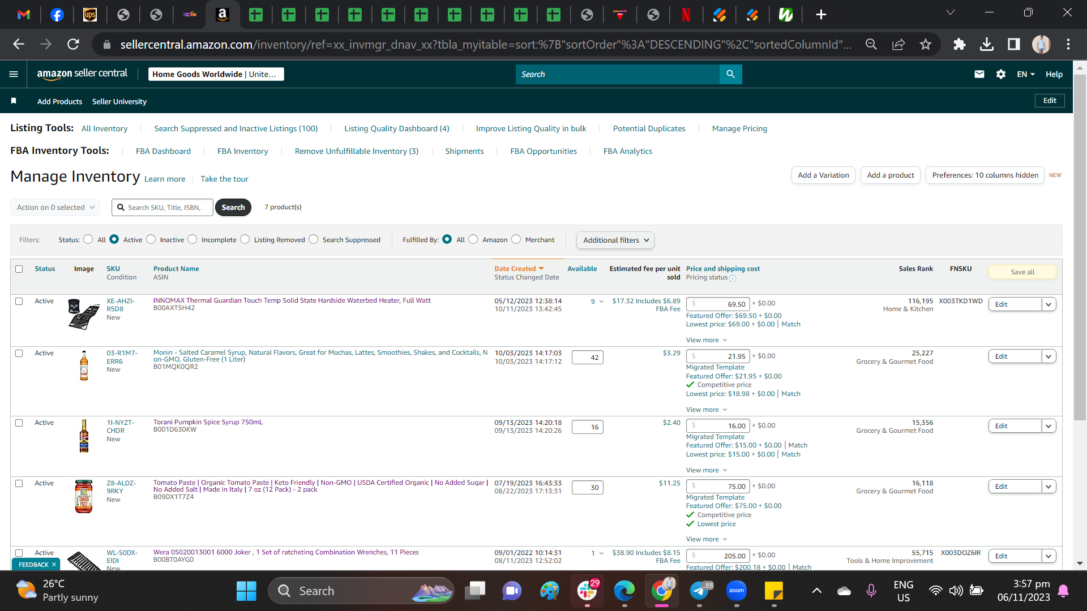This screenshot has width=1087, height=611.
Task: Select the Listing Removed status filter
Action: pos(245,239)
